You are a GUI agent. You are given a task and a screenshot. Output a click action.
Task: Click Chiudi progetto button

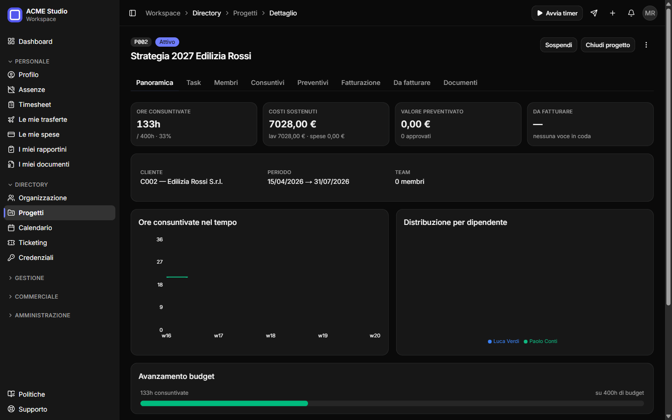(x=608, y=45)
